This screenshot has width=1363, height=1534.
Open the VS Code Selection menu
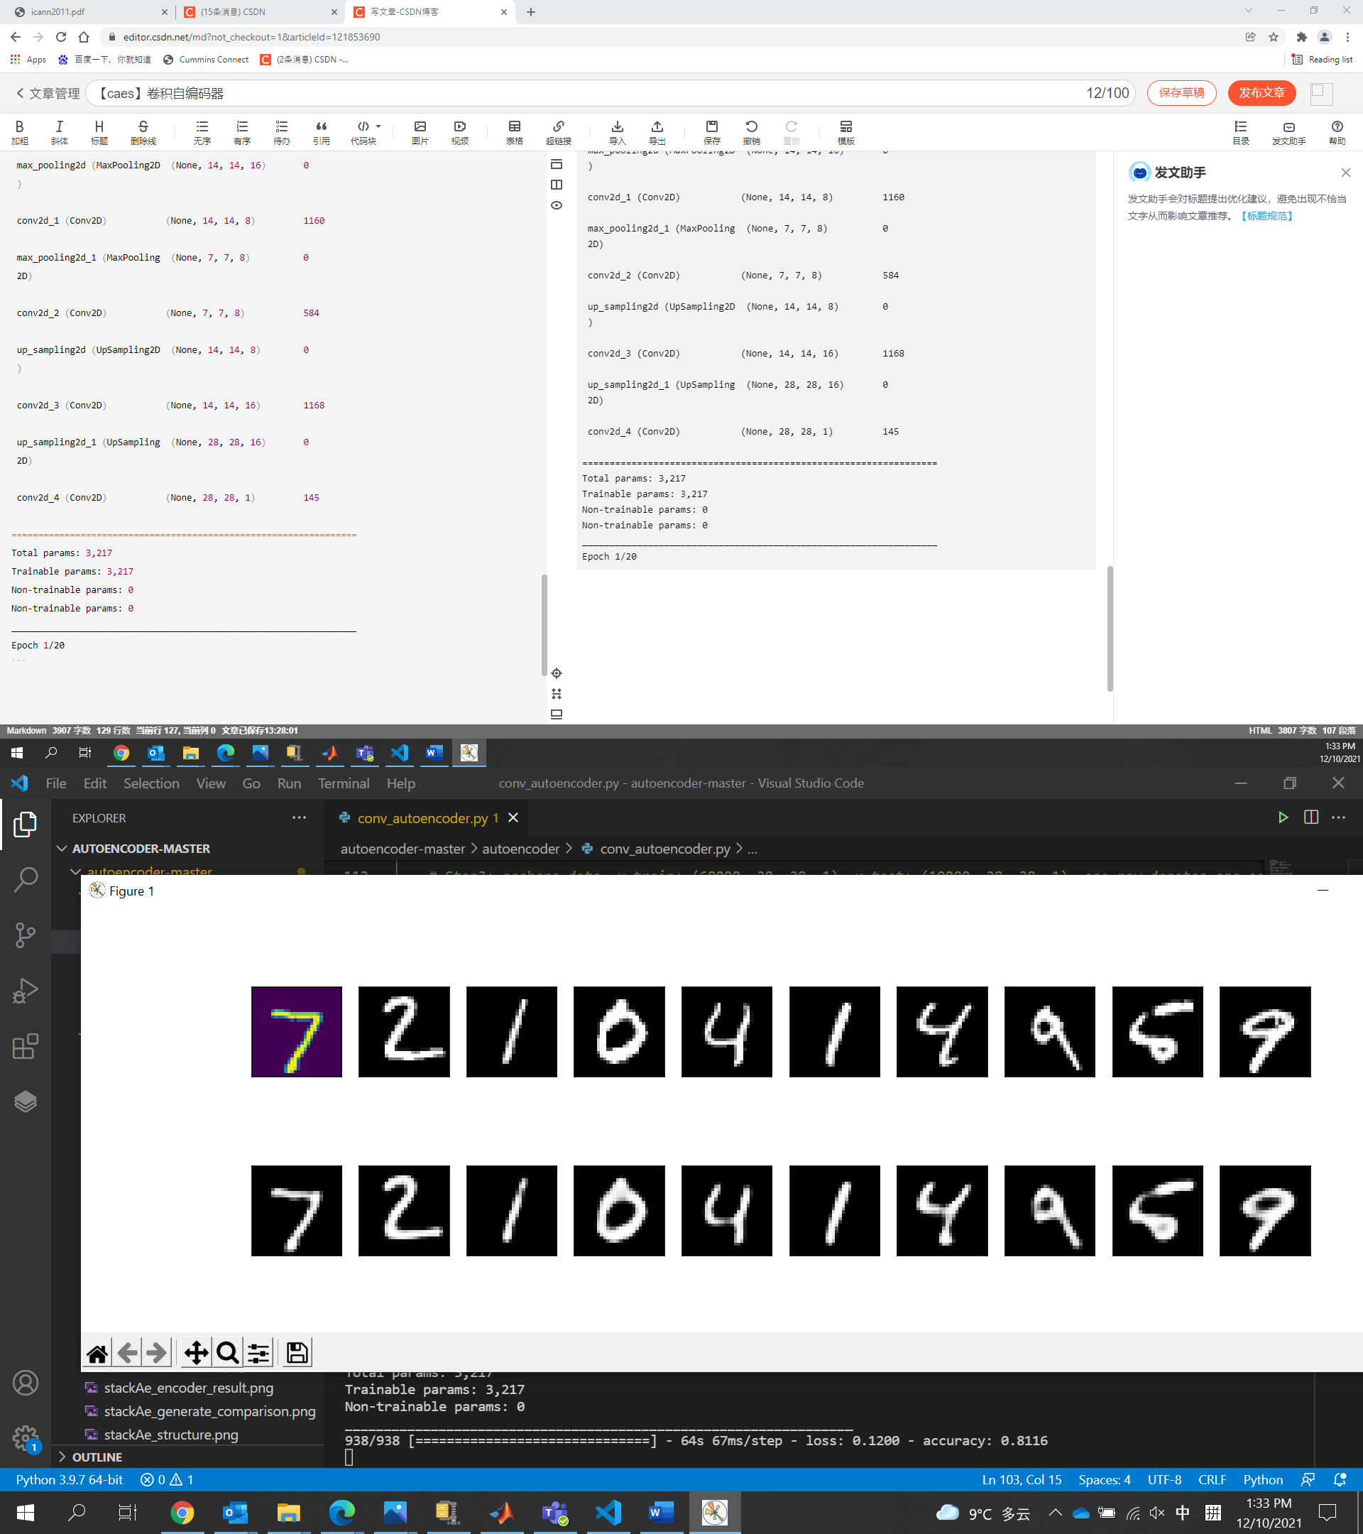click(151, 783)
